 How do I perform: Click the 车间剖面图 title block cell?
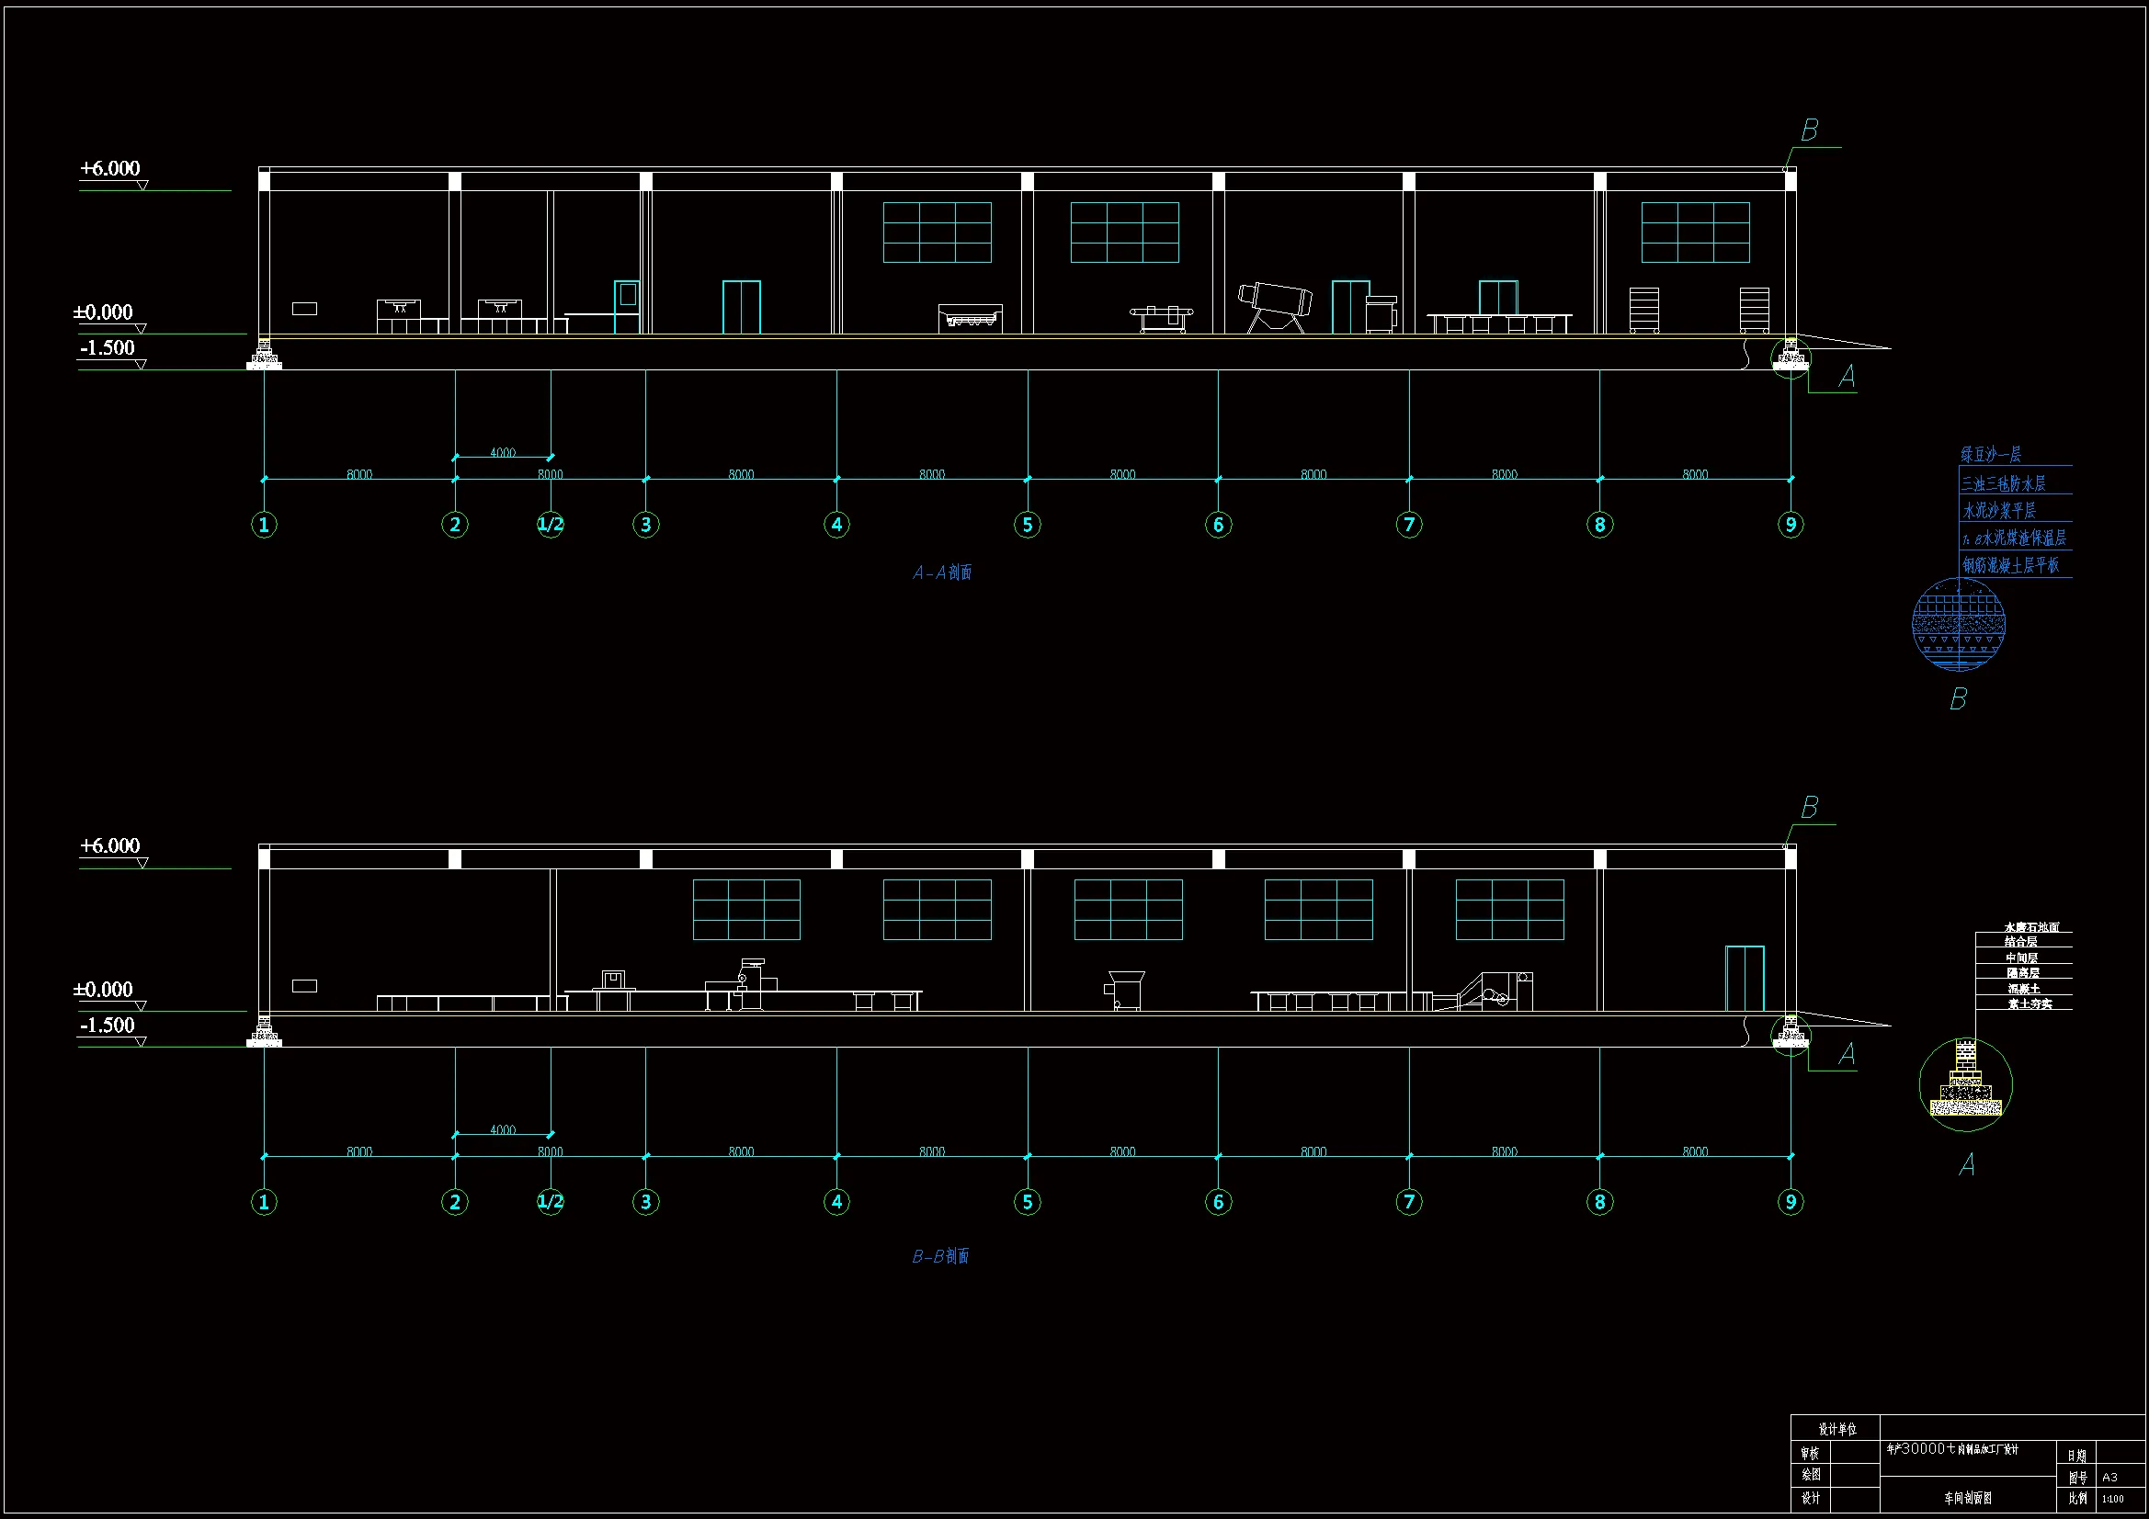pyautogui.click(x=1967, y=1498)
